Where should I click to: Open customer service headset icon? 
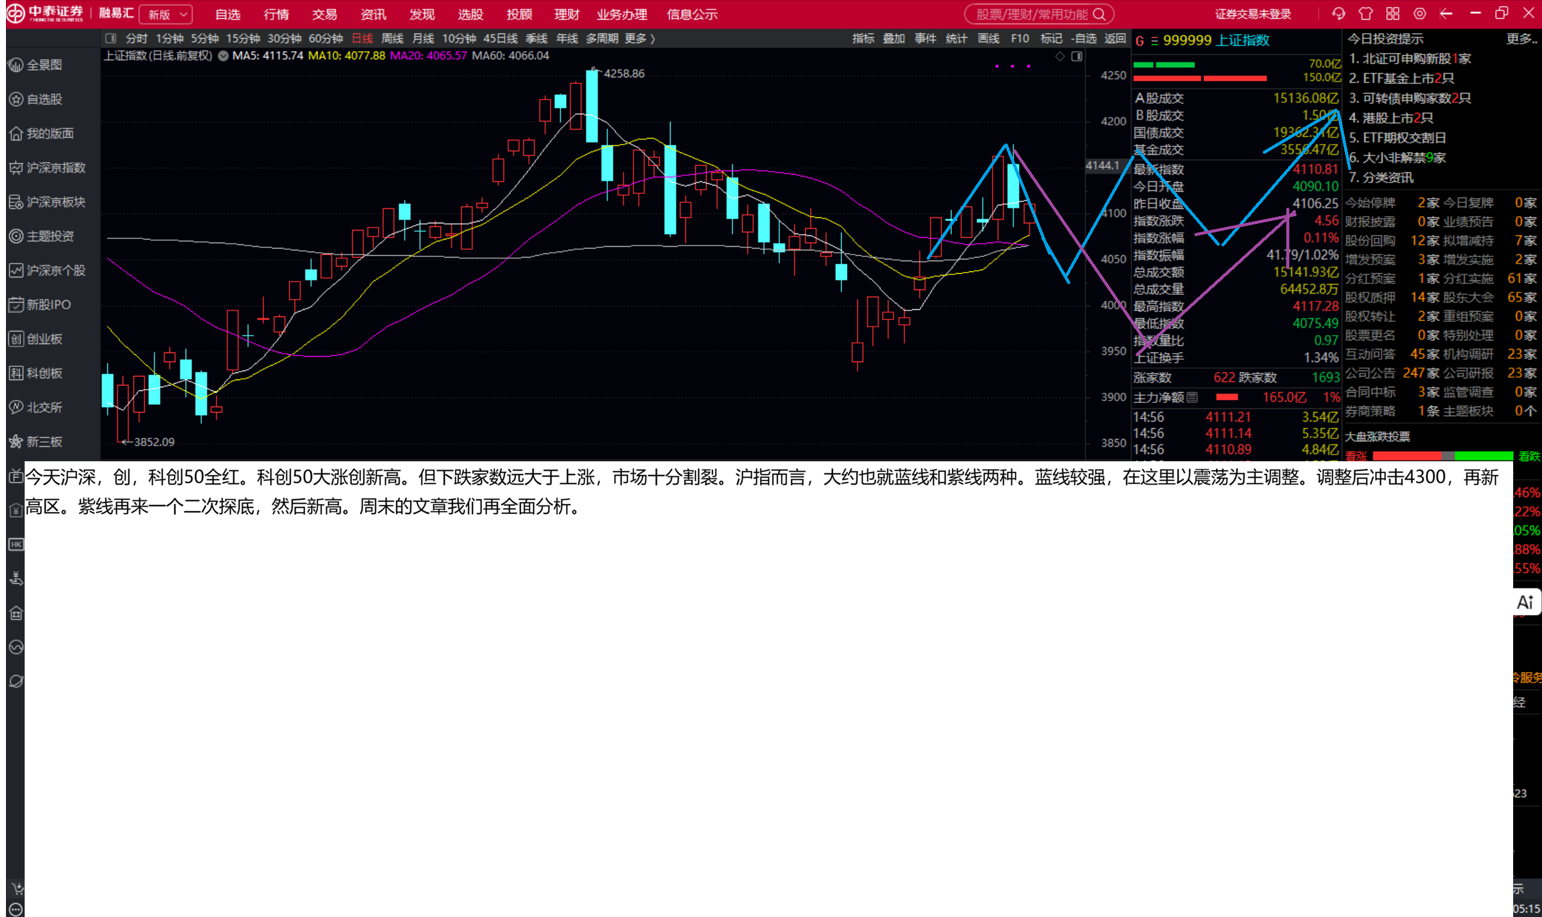click(1338, 14)
